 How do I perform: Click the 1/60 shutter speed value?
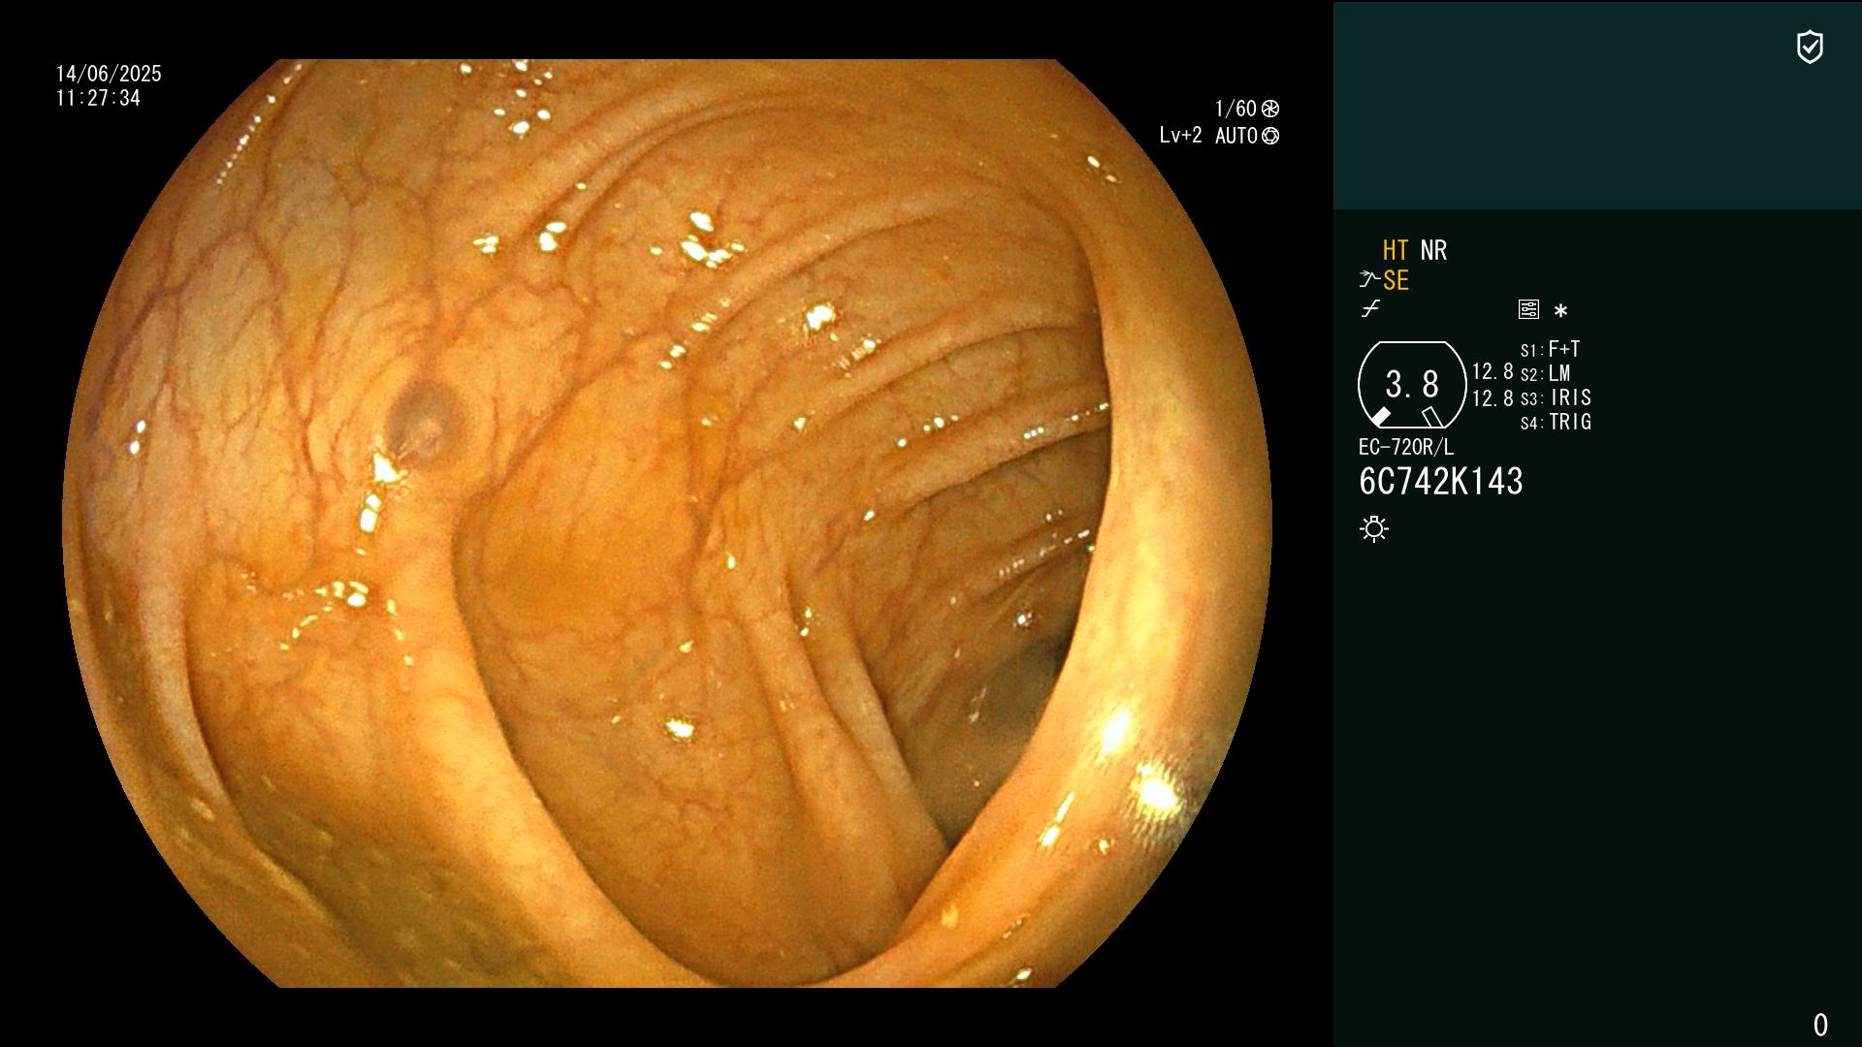tap(1236, 109)
